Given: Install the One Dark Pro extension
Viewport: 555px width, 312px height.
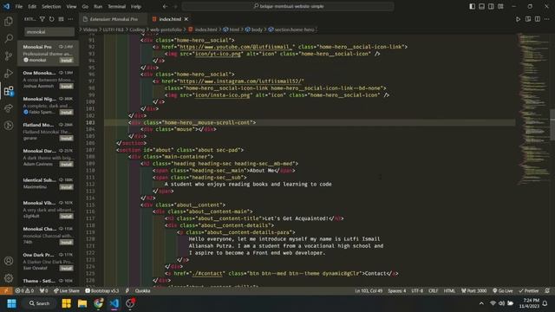Looking at the screenshot, I should [x=66, y=268].
